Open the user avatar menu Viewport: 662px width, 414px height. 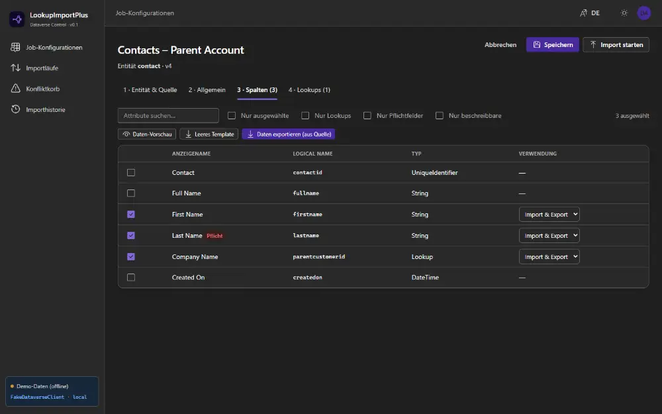point(644,13)
